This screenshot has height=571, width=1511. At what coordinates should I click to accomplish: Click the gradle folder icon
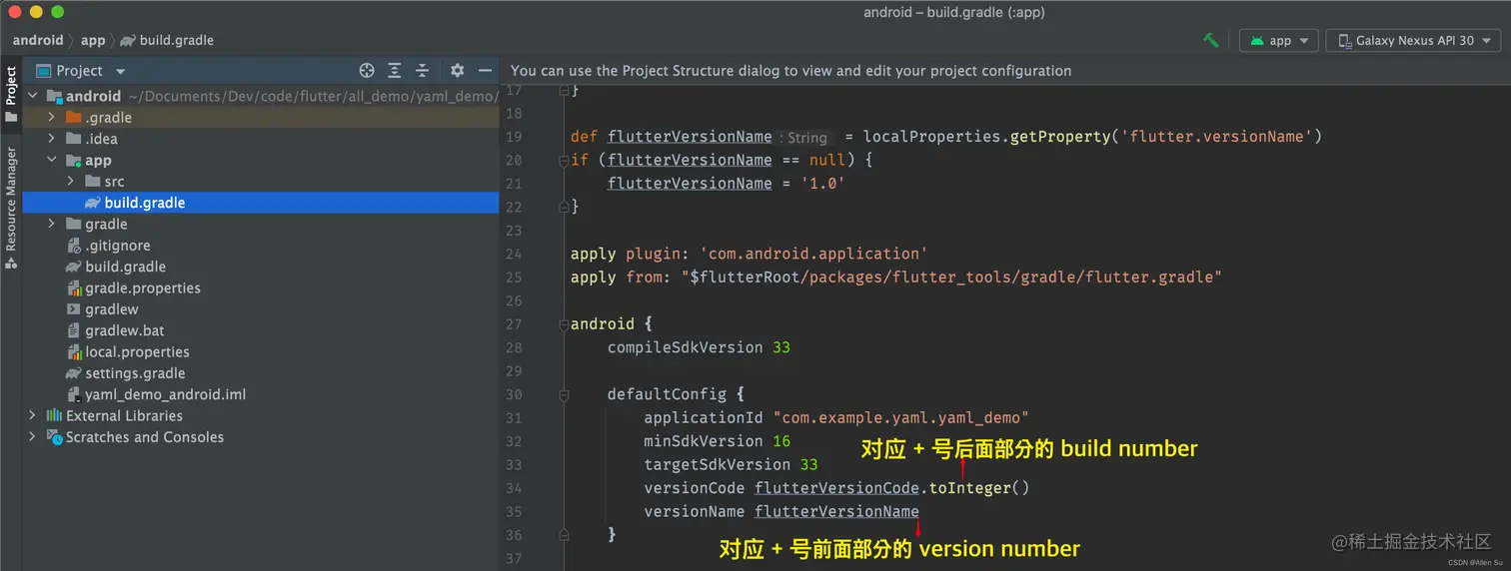click(73, 225)
